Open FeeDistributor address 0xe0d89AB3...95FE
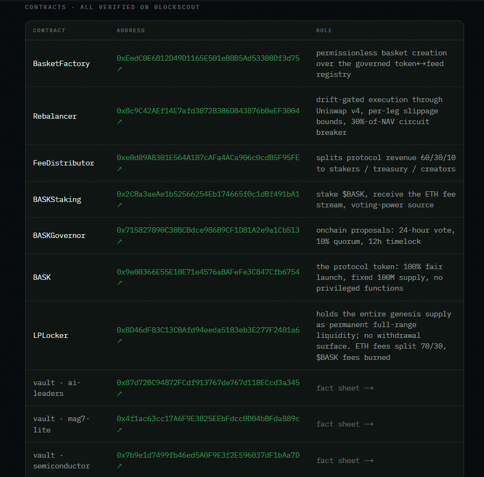This screenshot has height=477, width=484. pos(208,158)
